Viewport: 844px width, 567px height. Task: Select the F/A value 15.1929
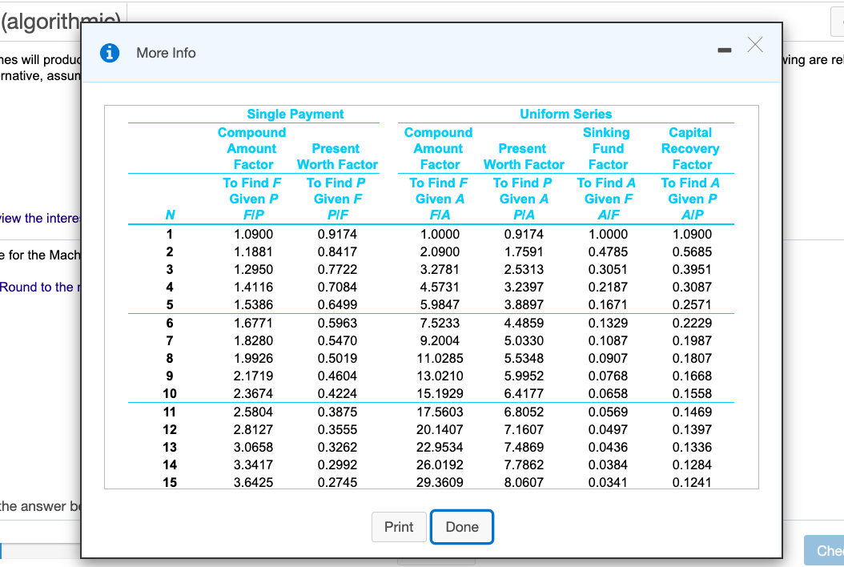(440, 393)
